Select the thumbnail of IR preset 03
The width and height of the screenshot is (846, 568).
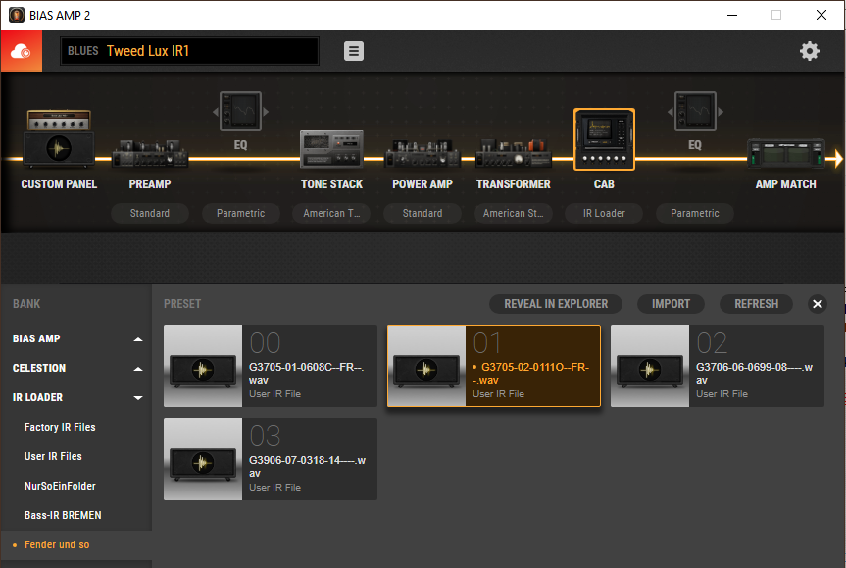(203, 459)
